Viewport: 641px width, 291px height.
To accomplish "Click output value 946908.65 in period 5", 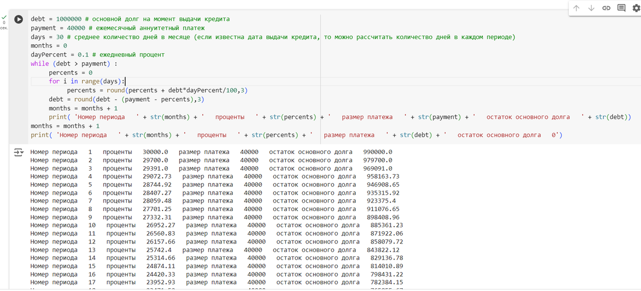I will (x=383, y=184).
